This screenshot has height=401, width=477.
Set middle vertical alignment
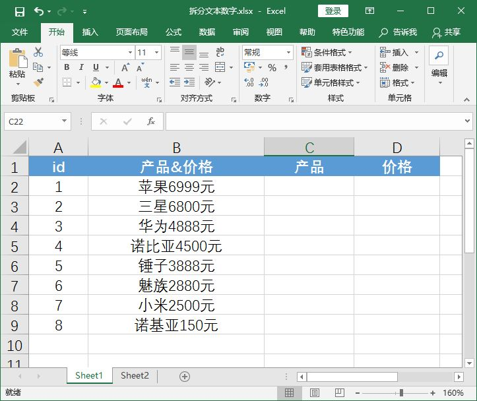189,52
